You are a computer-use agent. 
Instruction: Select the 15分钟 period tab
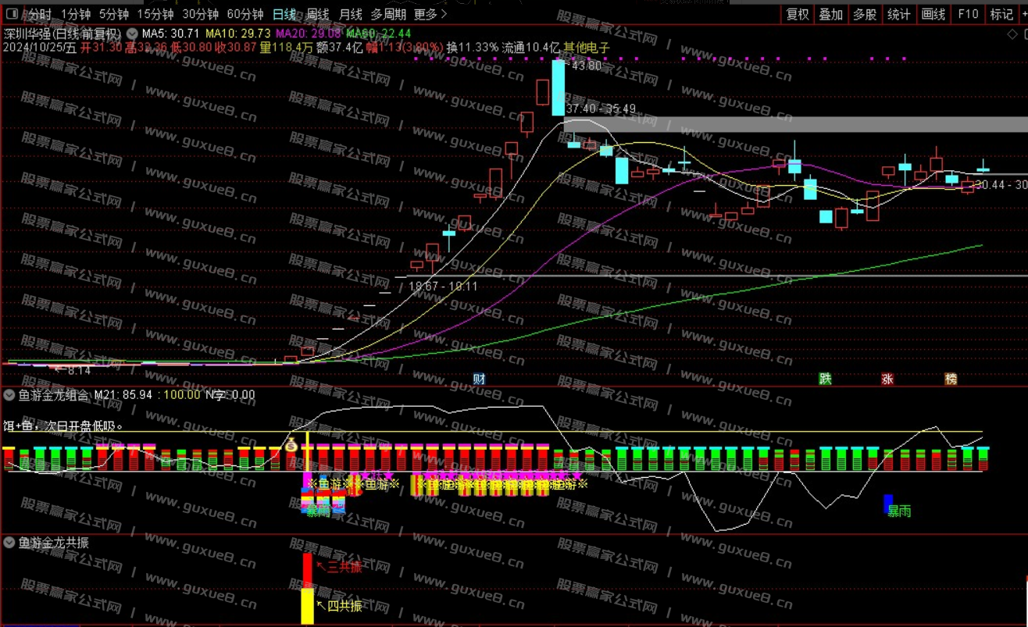[x=155, y=14]
